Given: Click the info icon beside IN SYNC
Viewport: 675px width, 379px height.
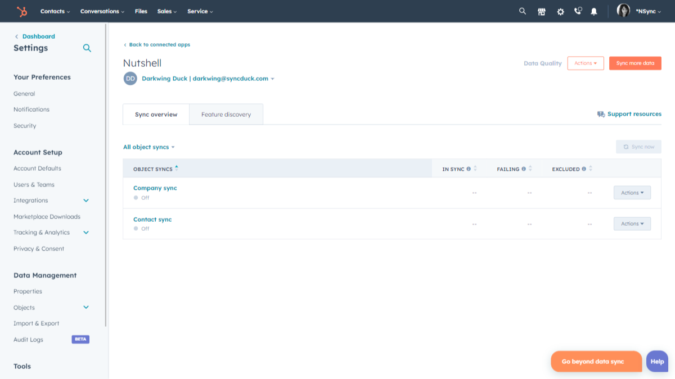Looking at the screenshot, I should (x=469, y=169).
